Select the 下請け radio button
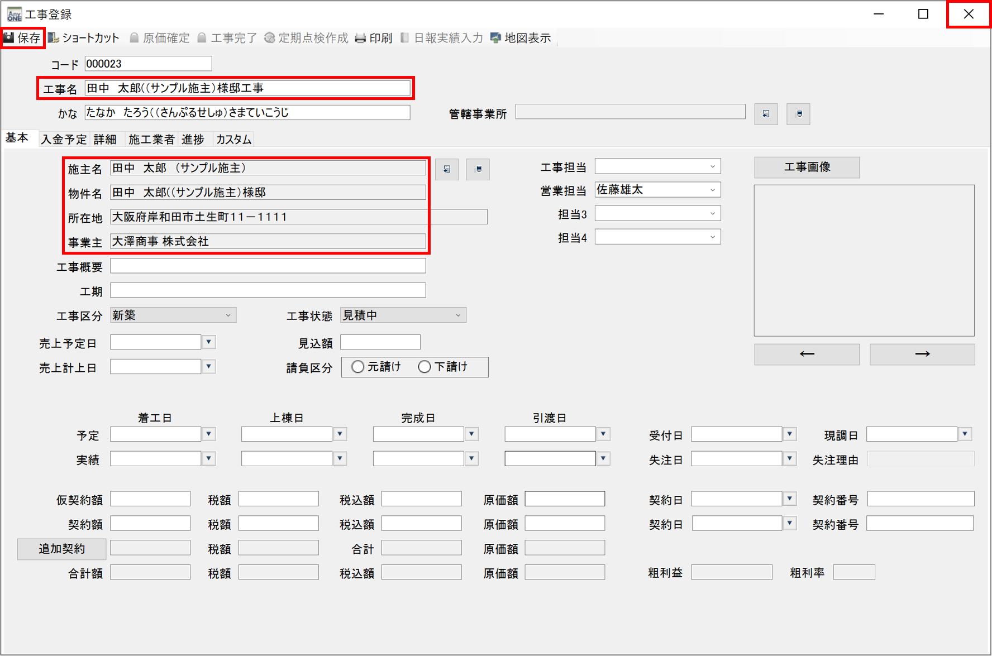Image resolution: width=992 pixels, height=656 pixels. coord(425,367)
